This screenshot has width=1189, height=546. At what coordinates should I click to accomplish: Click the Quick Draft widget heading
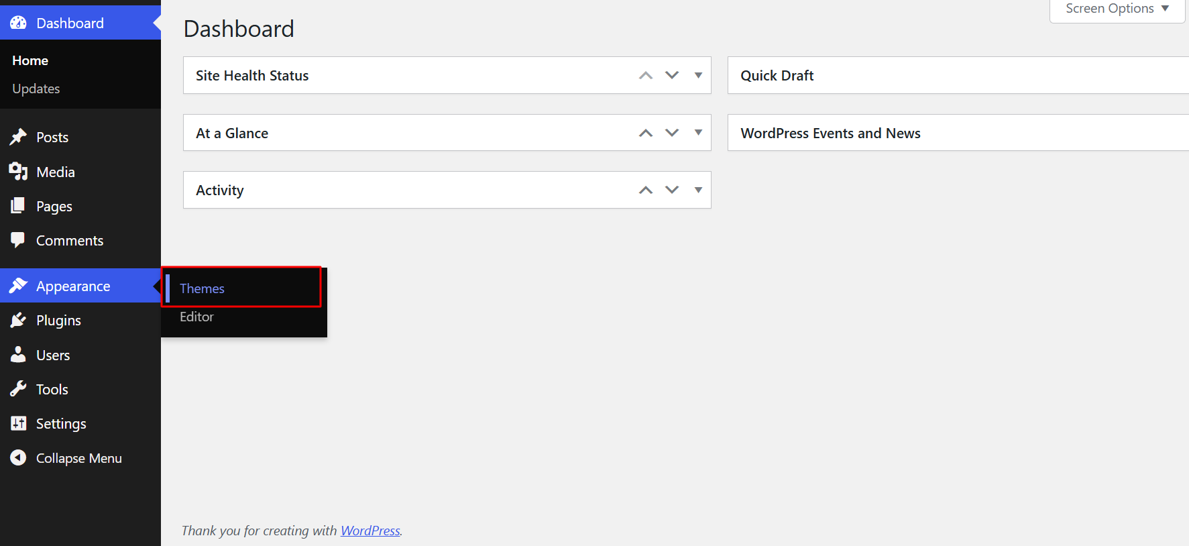click(777, 76)
